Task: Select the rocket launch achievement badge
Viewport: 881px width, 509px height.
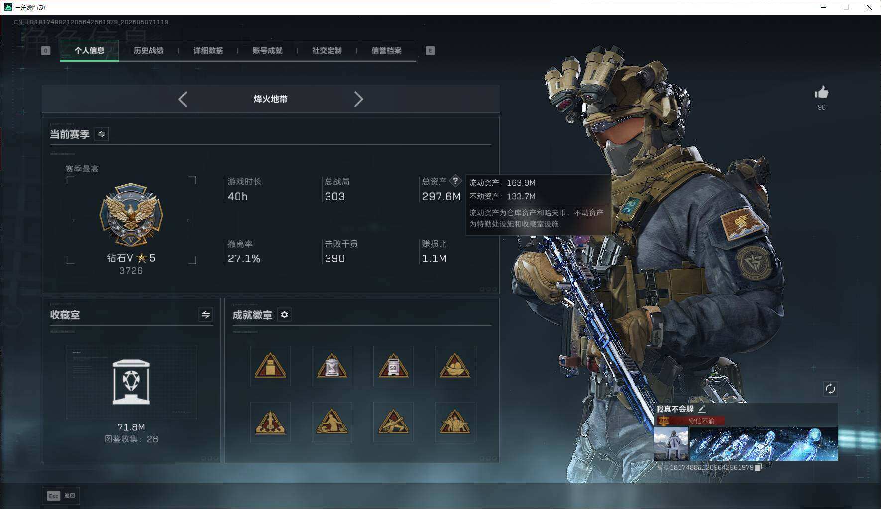Action: pyautogui.click(x=270, y=422)
